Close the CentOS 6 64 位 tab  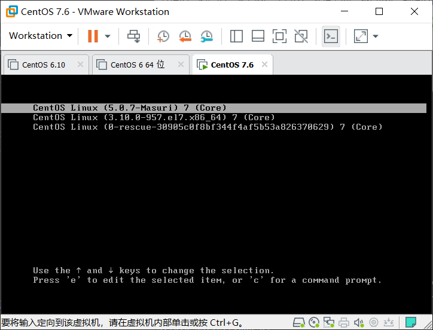tap(181, 65)
